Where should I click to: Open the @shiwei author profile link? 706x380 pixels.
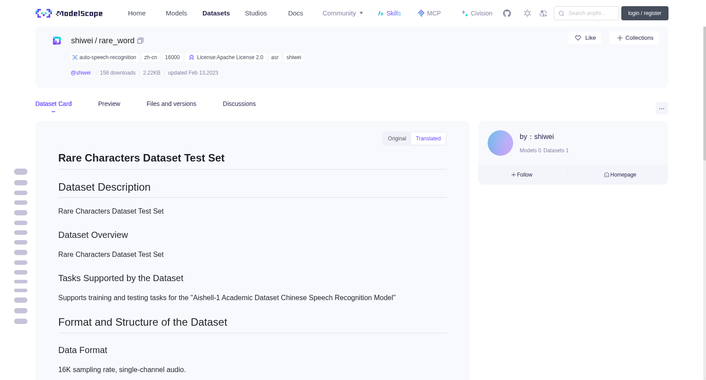click(x=81, y=73)
